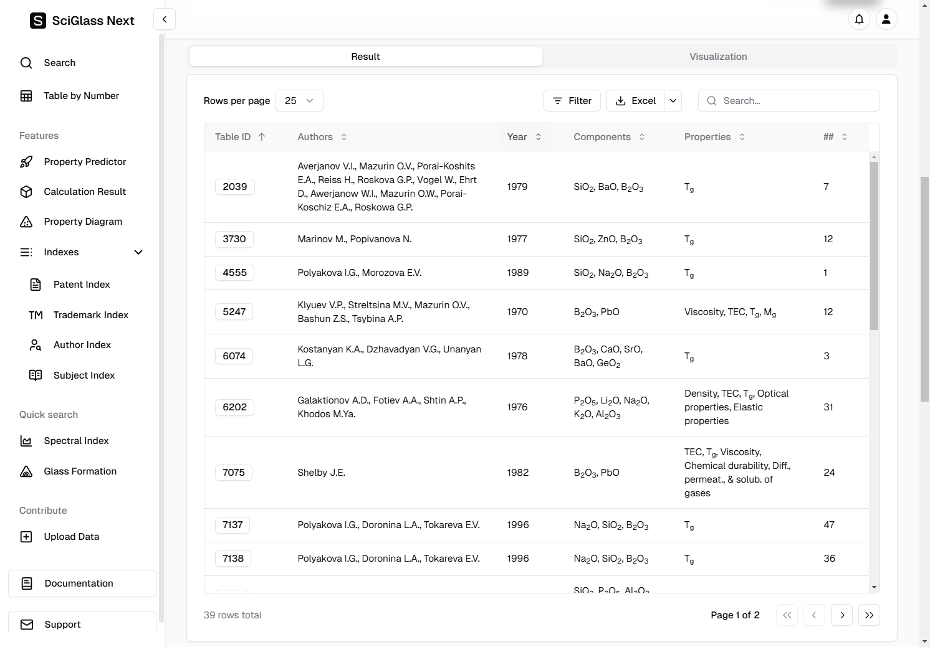
Task: Open the Filter button
Action: click(x=572, y=101)
